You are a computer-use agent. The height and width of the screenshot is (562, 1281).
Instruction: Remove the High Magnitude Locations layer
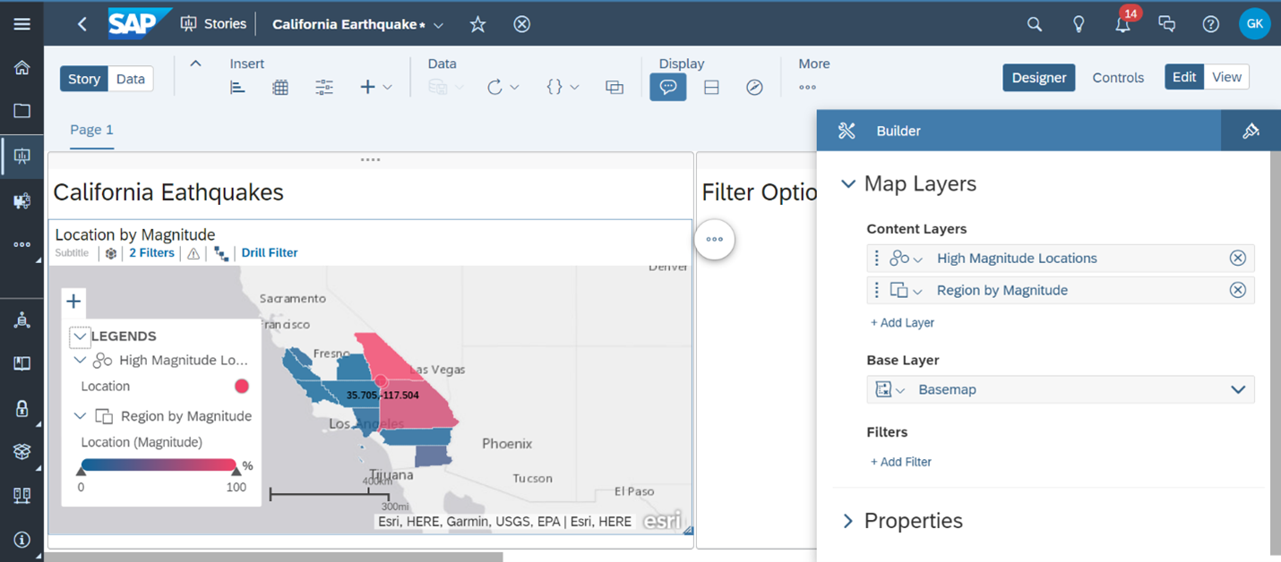click(x=1237, y=258)
